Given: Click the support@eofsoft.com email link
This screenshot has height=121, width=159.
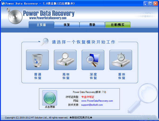Looking at the screenshot, I should (92, 105).
